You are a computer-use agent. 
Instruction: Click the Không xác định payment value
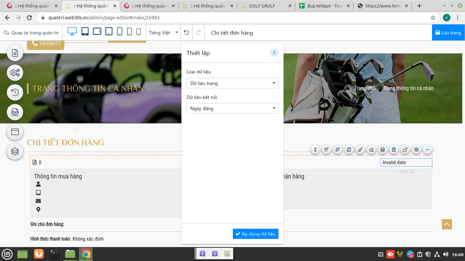[x=88, y=239]
